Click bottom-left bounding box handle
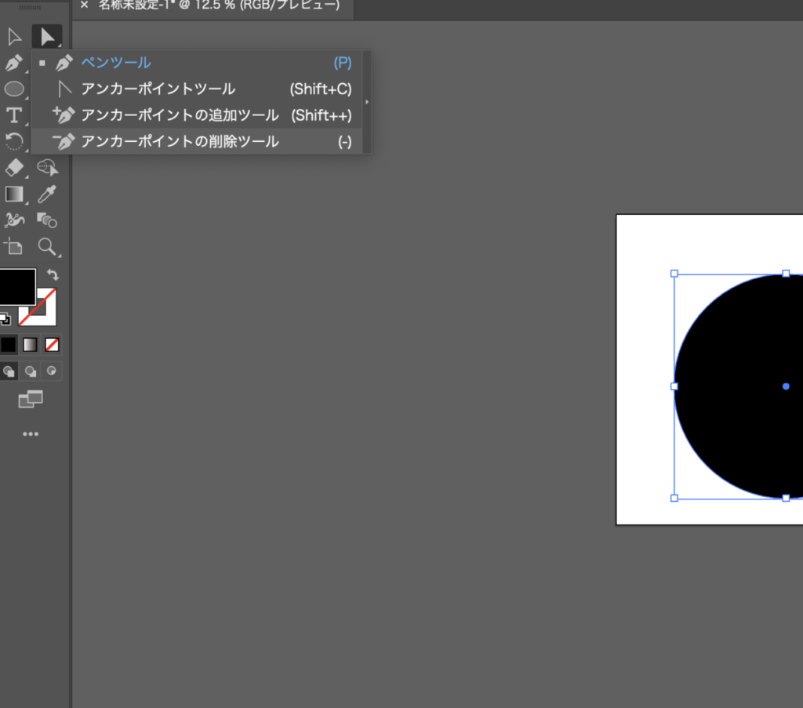 click(674, 498)
